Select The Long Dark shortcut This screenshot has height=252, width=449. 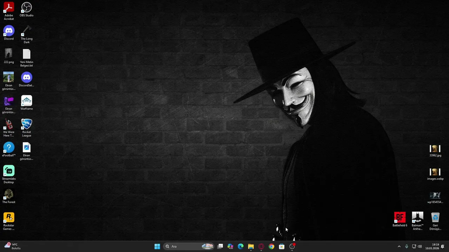27,34
